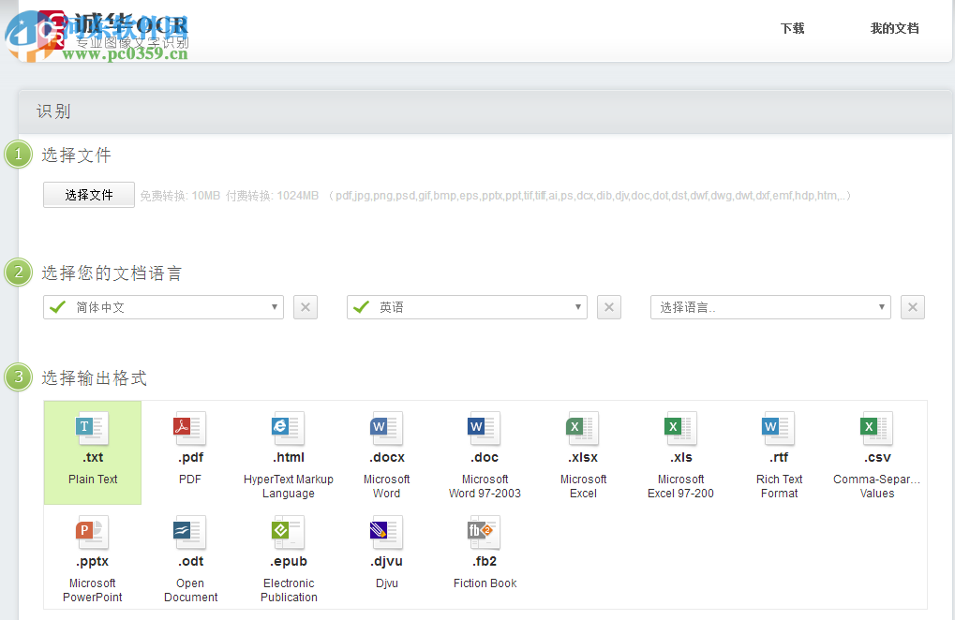Viewport: 955px width, 620px height.
Task: Expand the 选择语言.. dropdown
Action: [x=770, y=307]
